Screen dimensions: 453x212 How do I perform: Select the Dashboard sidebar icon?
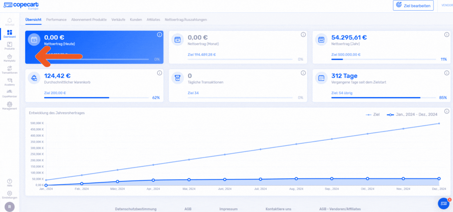coord(10,34)
